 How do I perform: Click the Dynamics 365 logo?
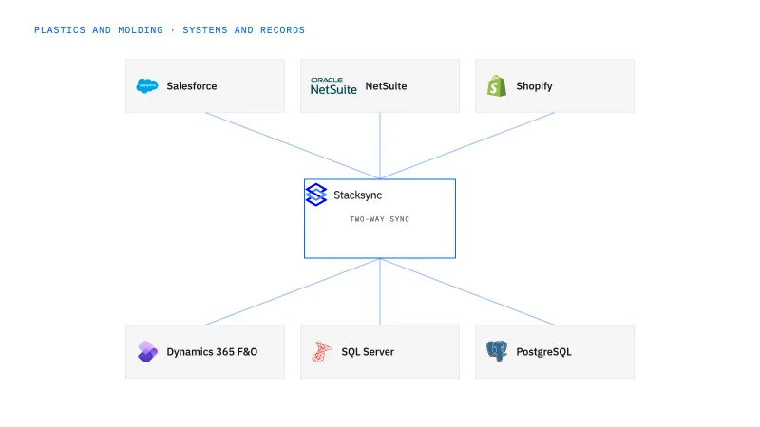147,351
